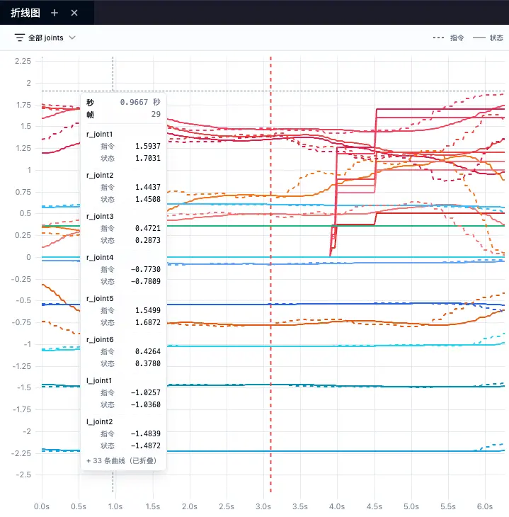Open the 全部 joints dropdown
The width and height of the screenshot is (509, 517).
45,38
